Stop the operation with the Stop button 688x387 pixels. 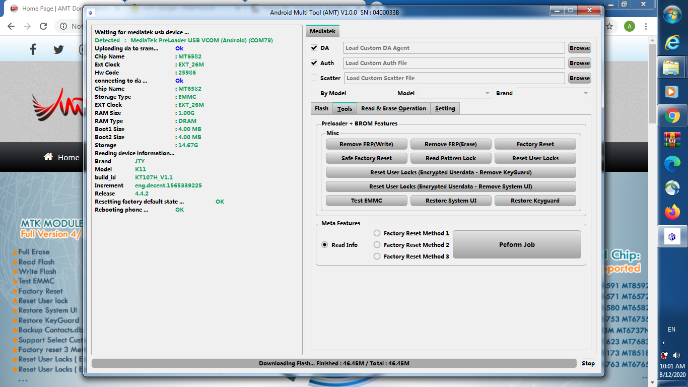[x=588, y=363]
